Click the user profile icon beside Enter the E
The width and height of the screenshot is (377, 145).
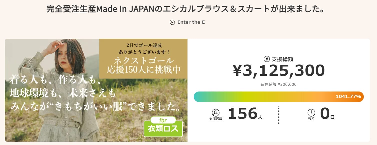pyautogui.click(x=172, y=22)
